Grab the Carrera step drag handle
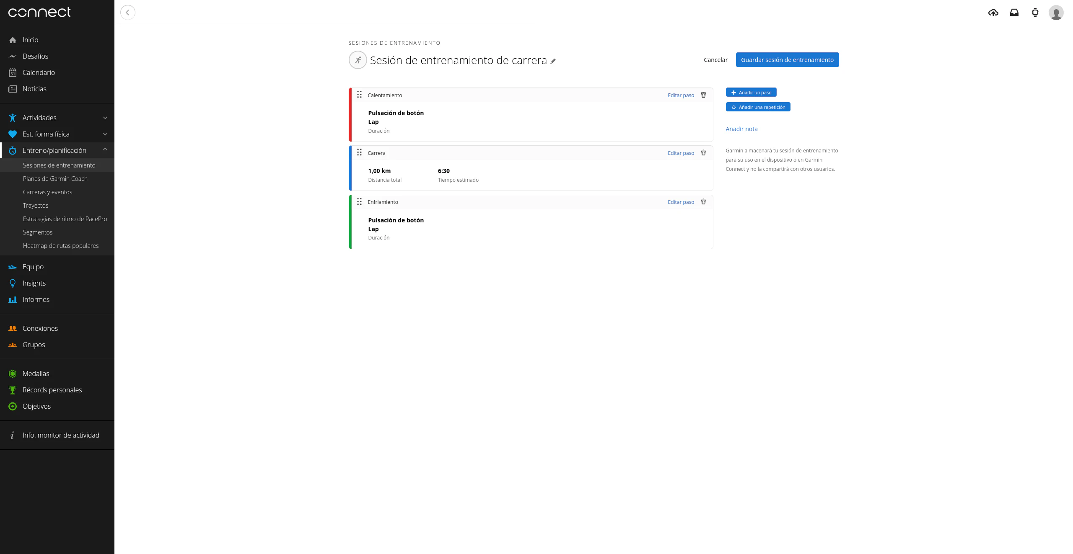The image size is (1073, 554). (359, 152)
